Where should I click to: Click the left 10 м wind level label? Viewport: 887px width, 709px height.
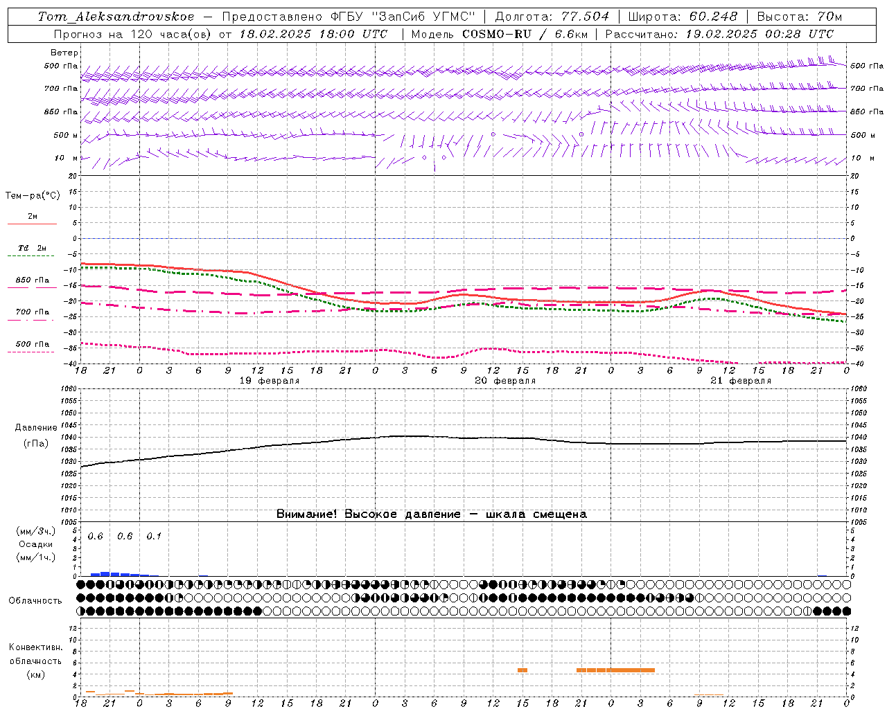[67, 158]
